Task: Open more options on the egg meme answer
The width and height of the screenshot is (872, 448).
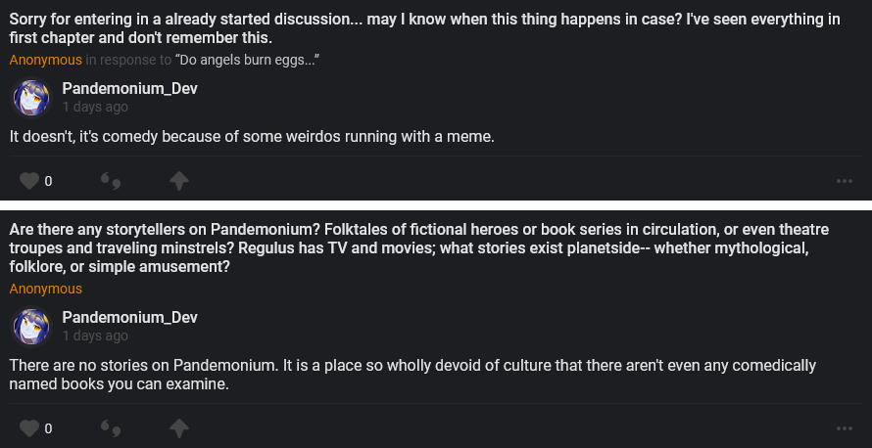Action: point(844,181)
